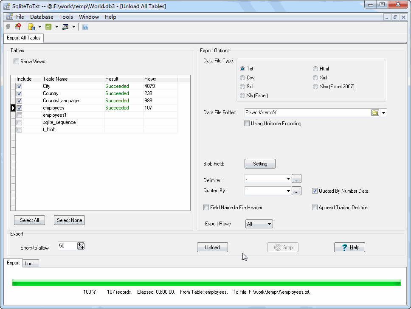Check the sqlite_sequence include checkbox
Screen dimensions: 411x309
pyautogui.click(x=20, y=122)
